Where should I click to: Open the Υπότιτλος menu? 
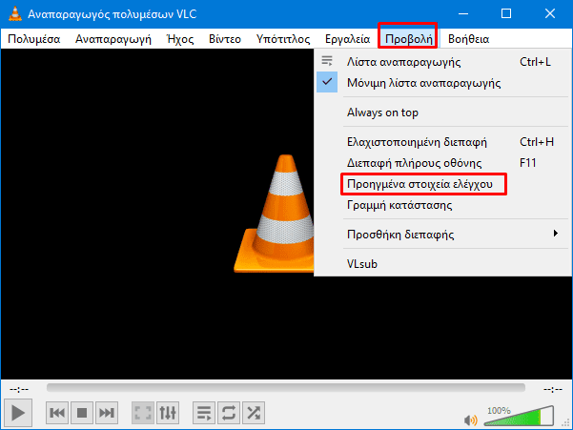click(x=283, y=39)
